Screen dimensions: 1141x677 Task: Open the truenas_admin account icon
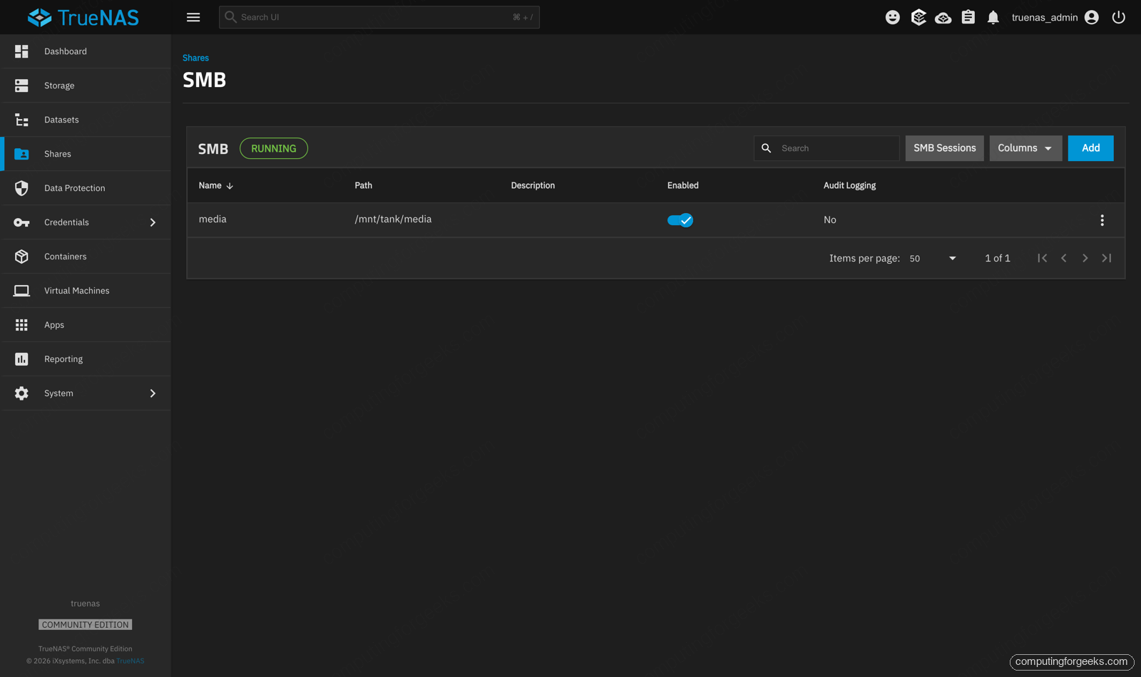[1091, 17]
